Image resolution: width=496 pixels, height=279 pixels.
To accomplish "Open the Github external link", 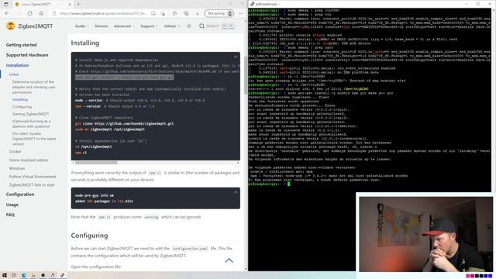I will (x=172, y=26).
